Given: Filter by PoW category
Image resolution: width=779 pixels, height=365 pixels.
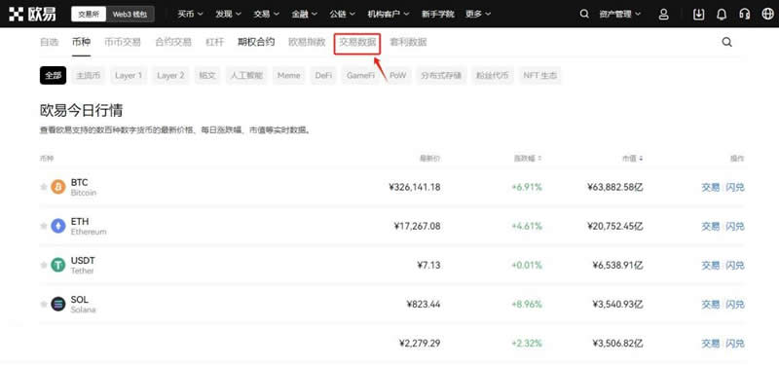Looking at the screenshot, I should [398, 76].
